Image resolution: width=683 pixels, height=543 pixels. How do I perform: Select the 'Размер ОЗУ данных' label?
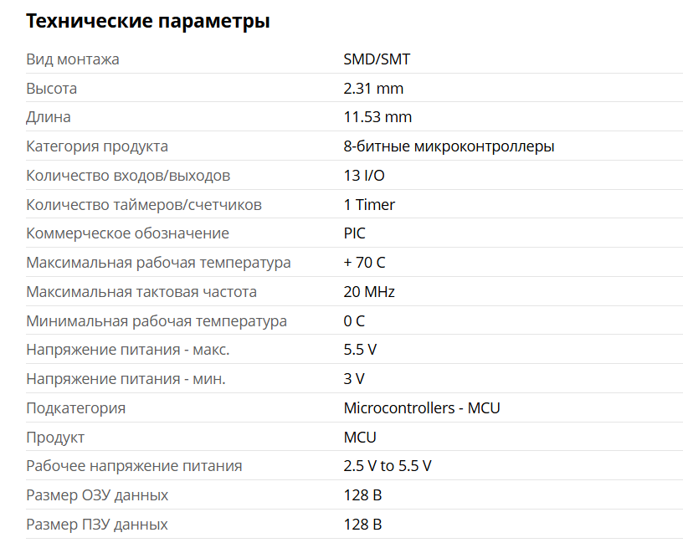[x=97, y=495]
